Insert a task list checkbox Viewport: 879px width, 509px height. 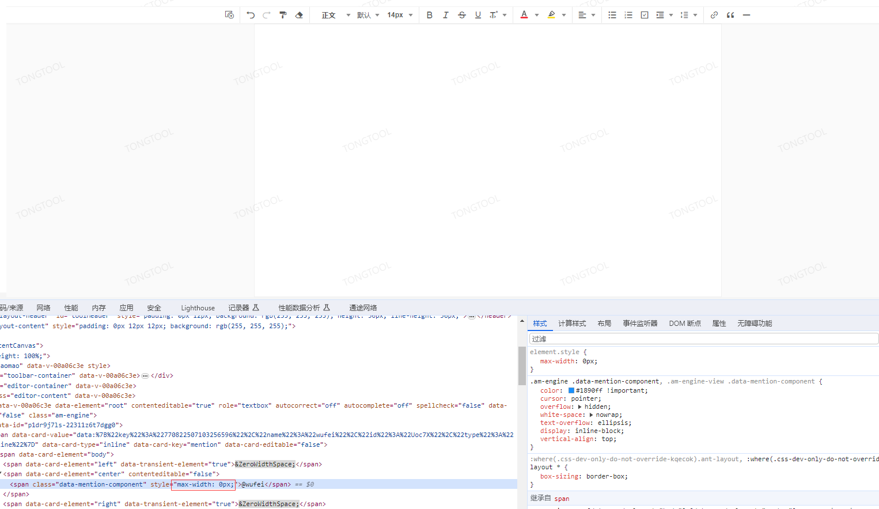coord(644,15)
